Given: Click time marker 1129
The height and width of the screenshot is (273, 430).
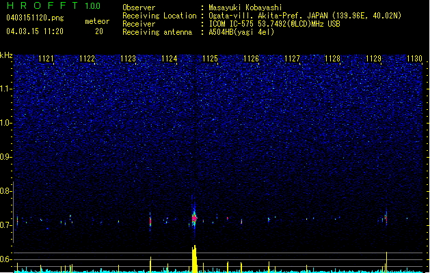Looking at the screenshot, I should click(373, 59).
